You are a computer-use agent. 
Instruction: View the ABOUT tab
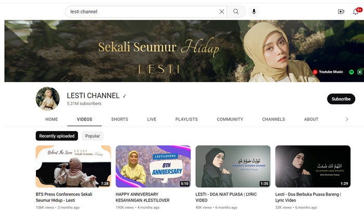pos(311,119)
